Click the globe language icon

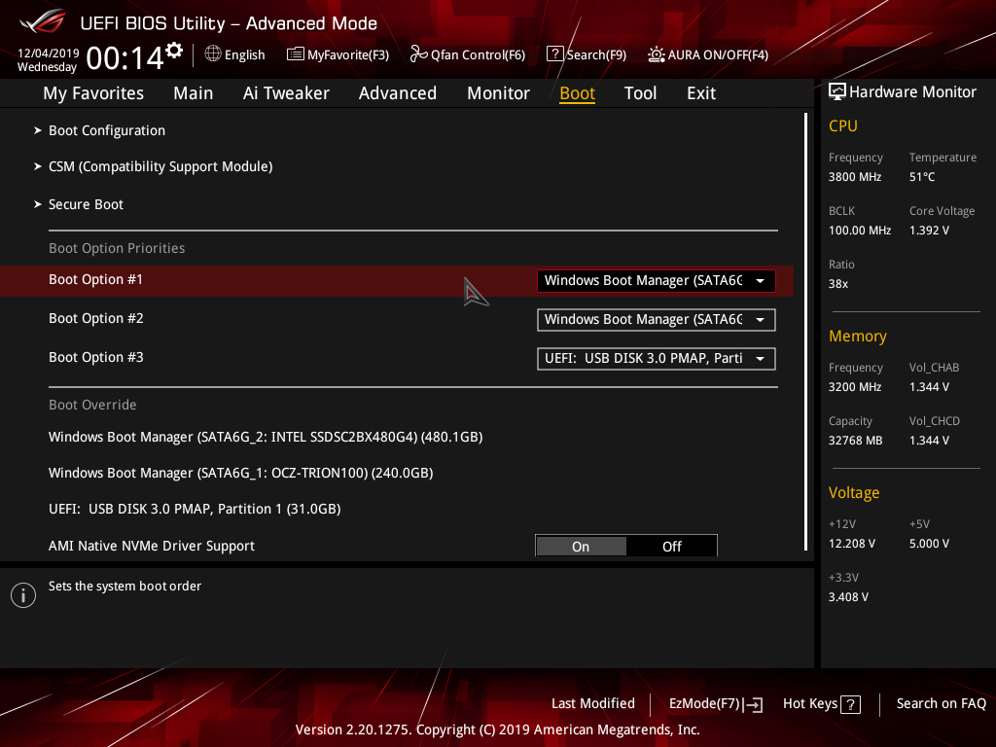point(213,54)
